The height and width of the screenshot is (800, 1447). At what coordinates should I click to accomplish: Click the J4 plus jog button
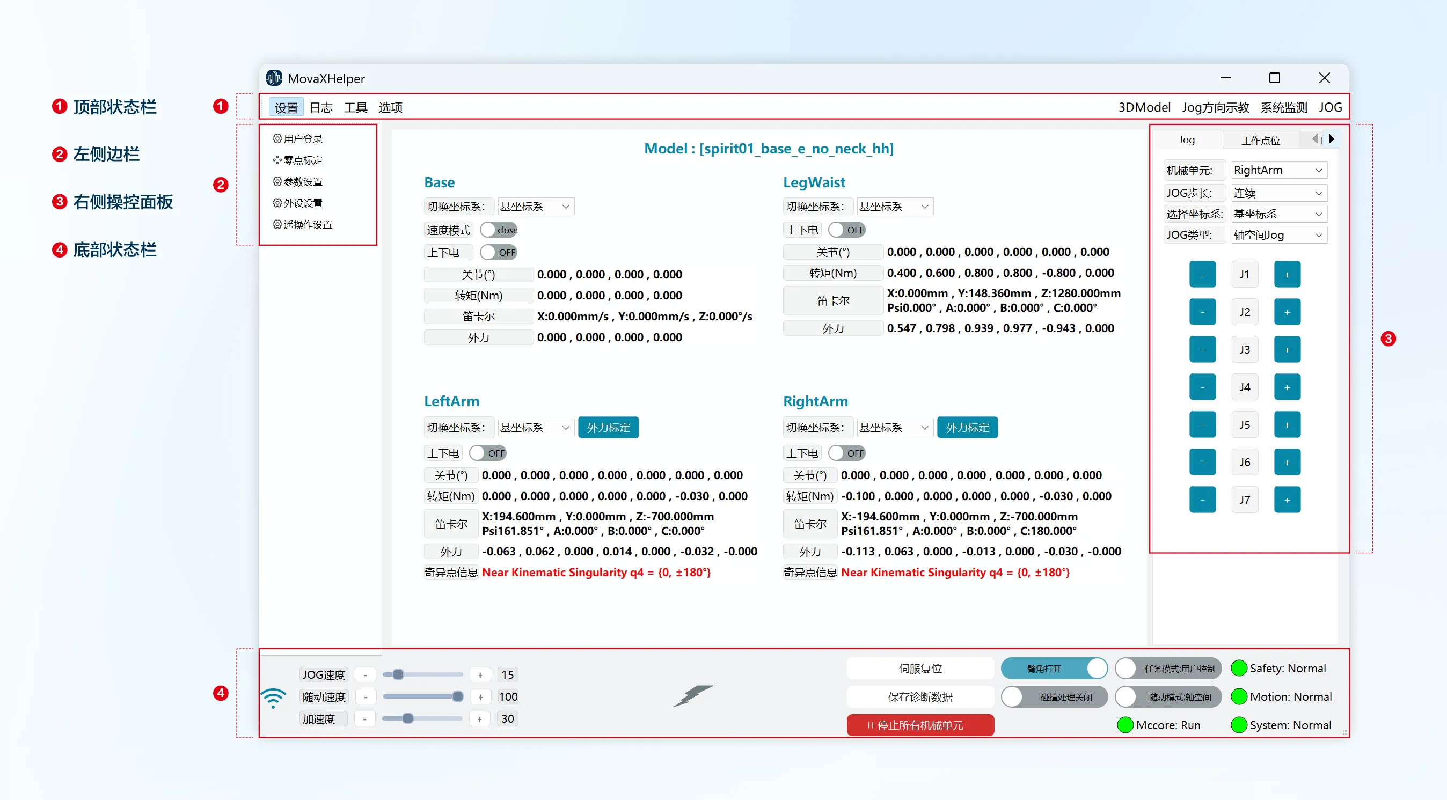[1288, 387]
